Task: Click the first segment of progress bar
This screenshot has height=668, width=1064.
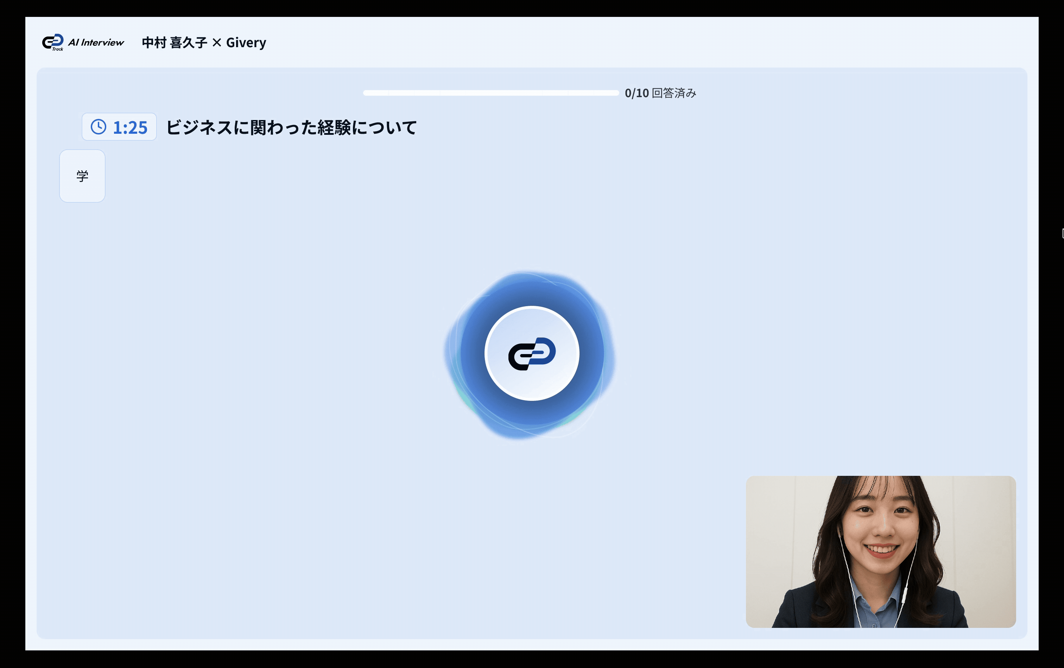Action: 375,93
